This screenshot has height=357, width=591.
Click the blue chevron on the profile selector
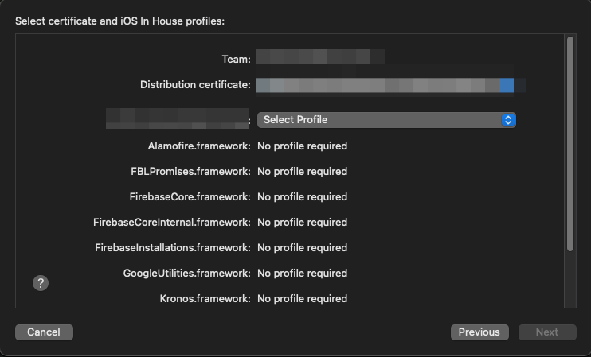(507, 120)
